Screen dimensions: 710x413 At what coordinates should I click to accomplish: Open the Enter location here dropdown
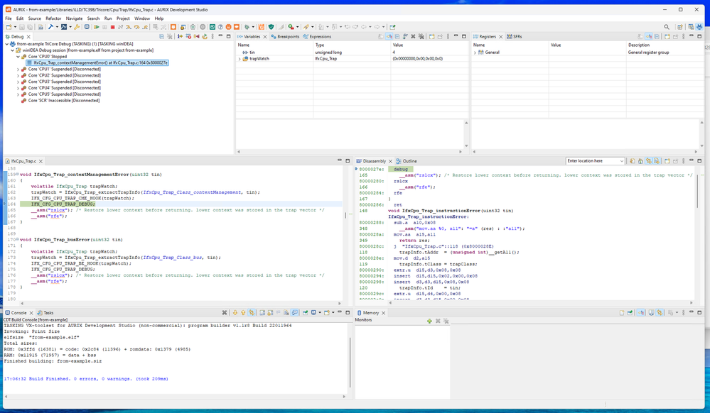[x=620, y=161]
